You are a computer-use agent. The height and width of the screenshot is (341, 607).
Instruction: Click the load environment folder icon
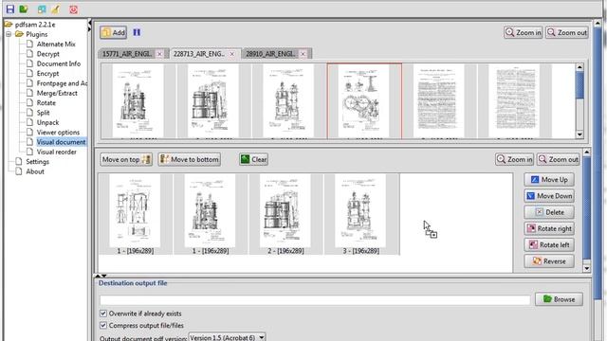(x=24, y=9)
